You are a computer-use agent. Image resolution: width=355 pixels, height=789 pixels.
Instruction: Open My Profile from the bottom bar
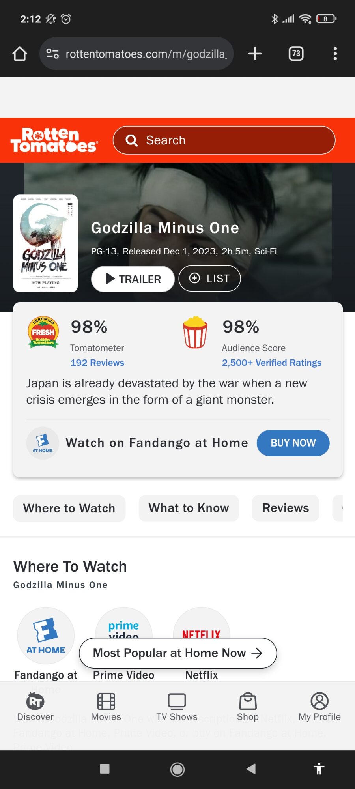[319, 707]
